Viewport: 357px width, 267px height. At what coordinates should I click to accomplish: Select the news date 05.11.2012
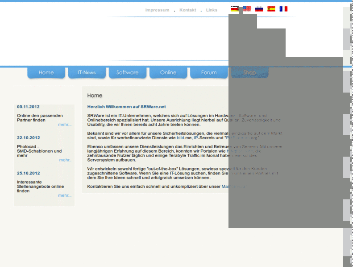[x=28, y=107]
